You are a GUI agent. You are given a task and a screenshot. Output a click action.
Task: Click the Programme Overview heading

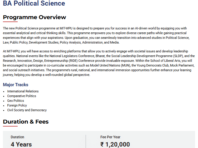click(34, 17)
